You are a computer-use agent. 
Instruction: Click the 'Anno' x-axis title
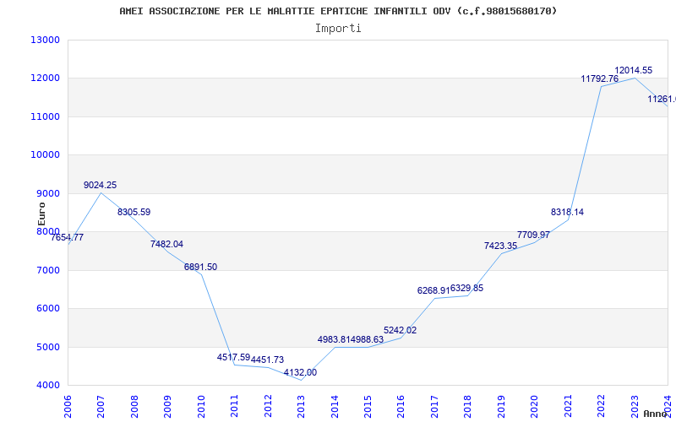[x=656, y=414]
